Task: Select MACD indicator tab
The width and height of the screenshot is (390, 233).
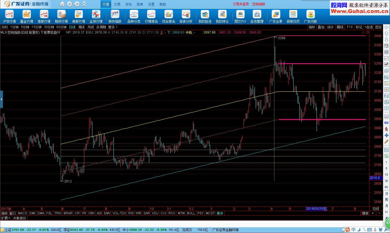Action: coord(23,213)
